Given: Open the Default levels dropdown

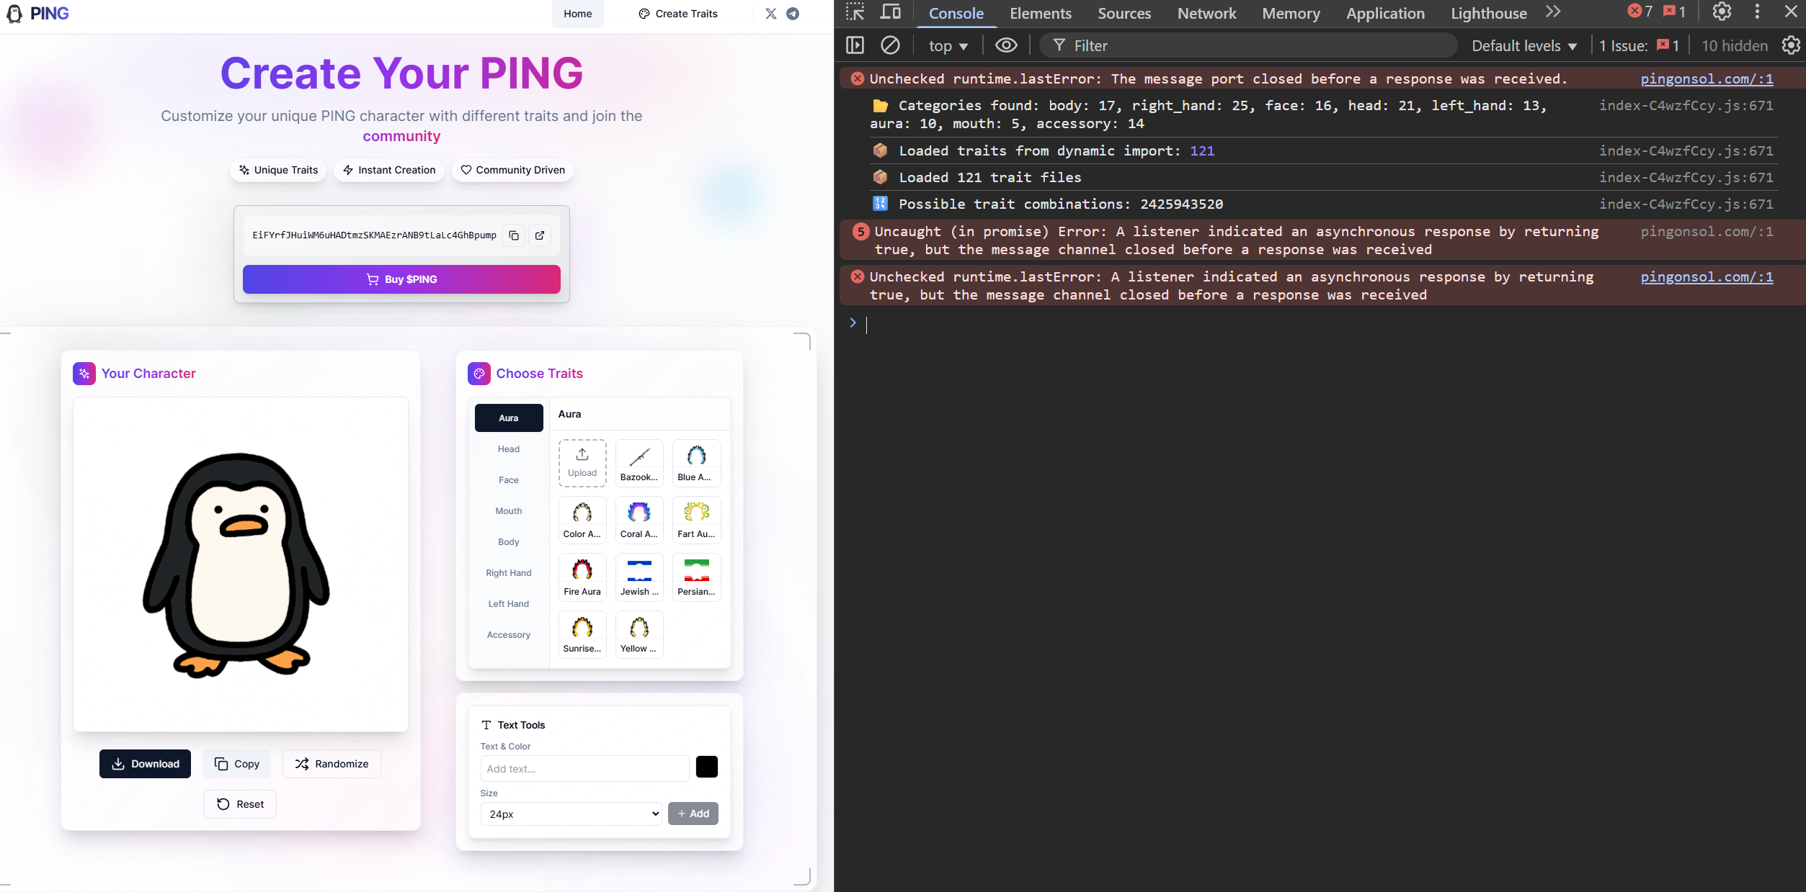Looking at the screenshot, I should (1524, 46).
